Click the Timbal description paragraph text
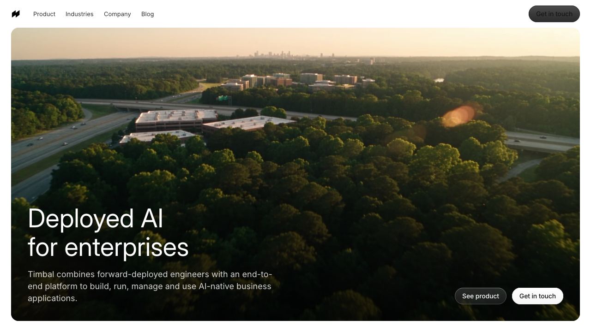The image size is (591, 332). 150,286
